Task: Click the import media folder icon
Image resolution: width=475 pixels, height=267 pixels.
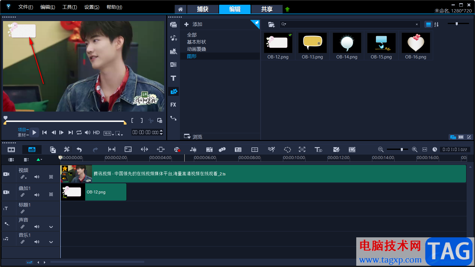Action: 271,24
